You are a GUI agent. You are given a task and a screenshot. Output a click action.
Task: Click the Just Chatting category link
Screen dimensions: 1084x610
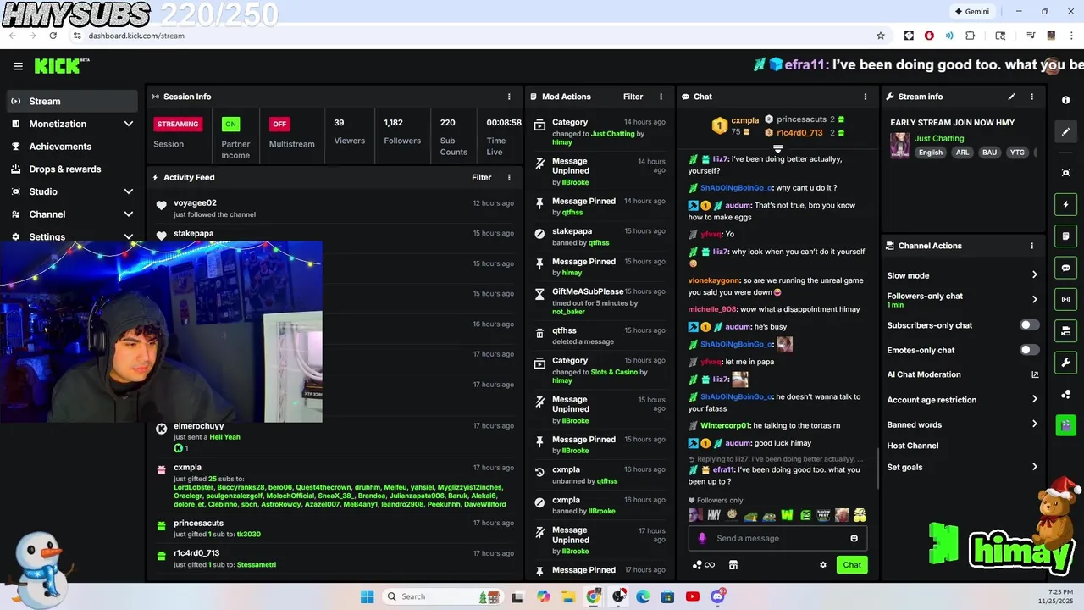939,138
